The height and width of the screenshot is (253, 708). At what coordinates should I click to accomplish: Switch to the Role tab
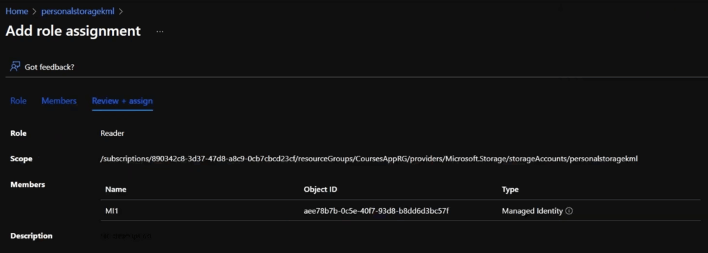(x=18, y=101)
